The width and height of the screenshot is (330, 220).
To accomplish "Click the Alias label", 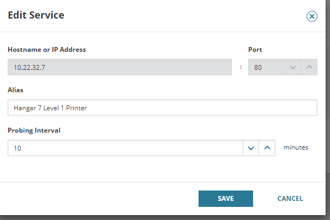I will pos(15,90).
